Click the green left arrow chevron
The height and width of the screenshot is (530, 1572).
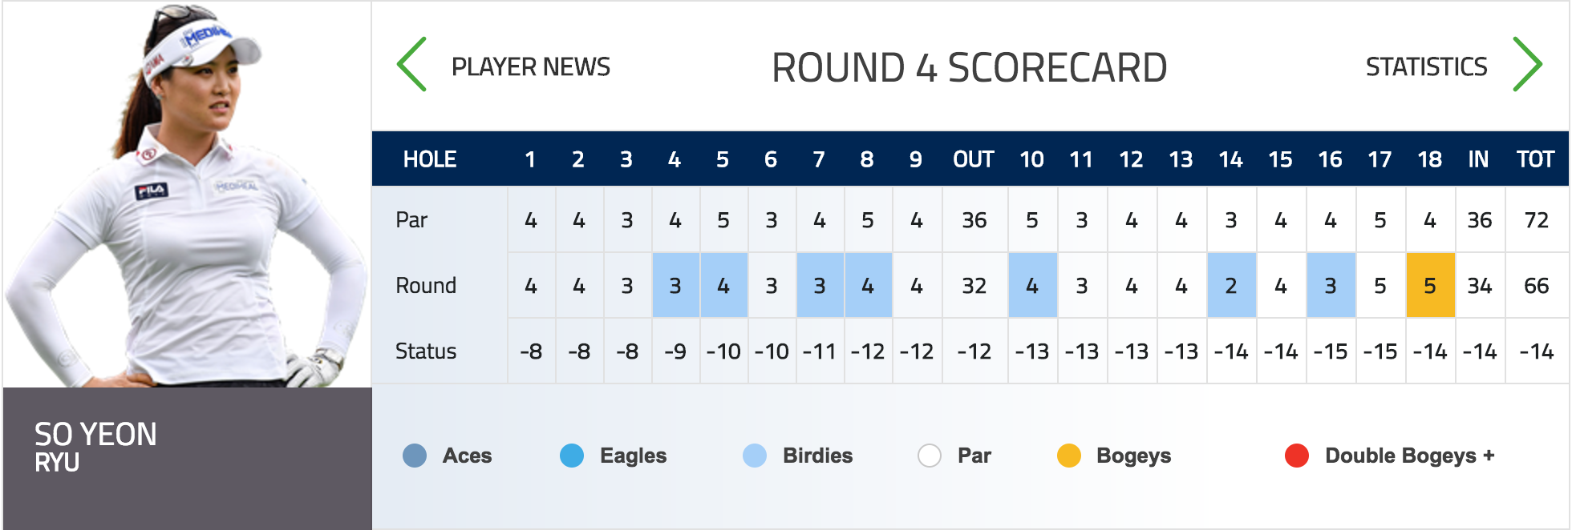click(412, 65)
